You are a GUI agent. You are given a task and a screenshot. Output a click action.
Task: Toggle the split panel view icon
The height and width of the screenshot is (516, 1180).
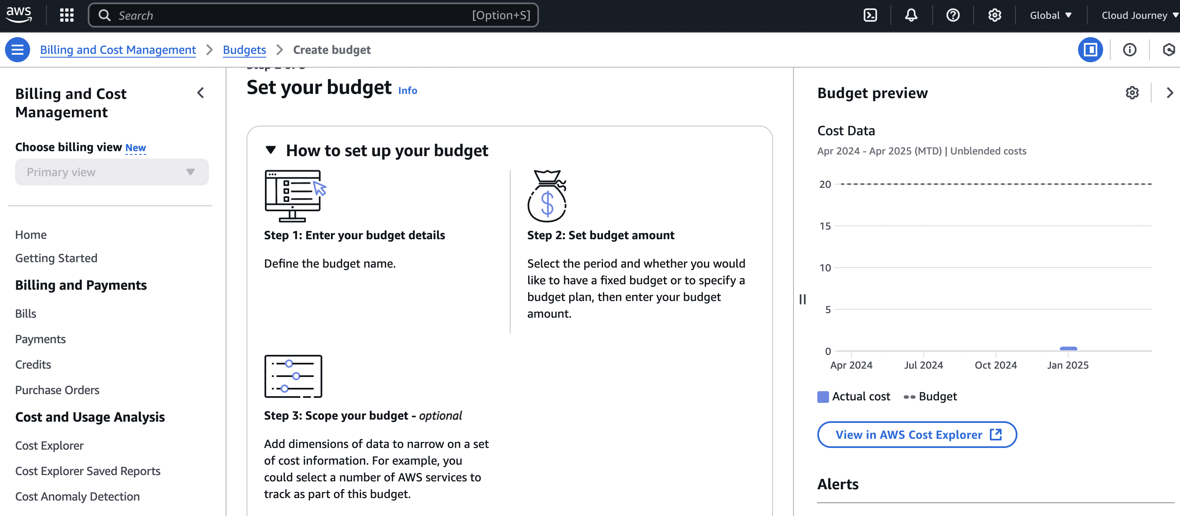coord(1090,49)
